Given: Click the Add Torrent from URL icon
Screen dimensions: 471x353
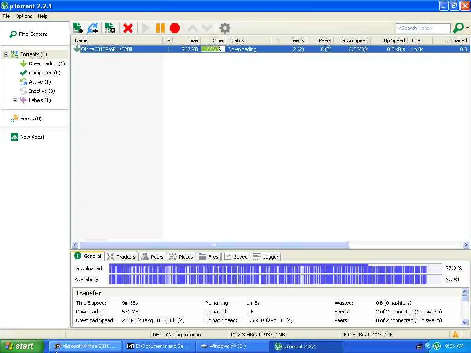Looking at the screenshot, I should [92, 28].
